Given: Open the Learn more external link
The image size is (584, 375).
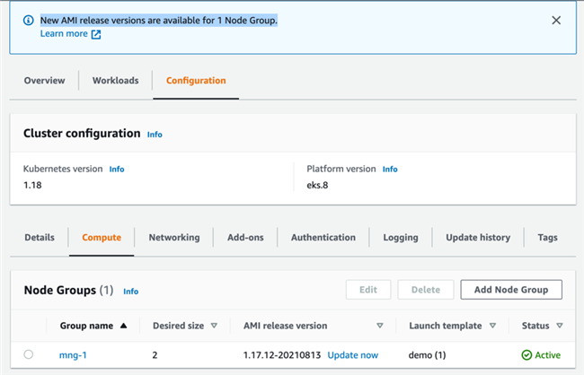Looking at the screenshot, I should coord(70,34).
